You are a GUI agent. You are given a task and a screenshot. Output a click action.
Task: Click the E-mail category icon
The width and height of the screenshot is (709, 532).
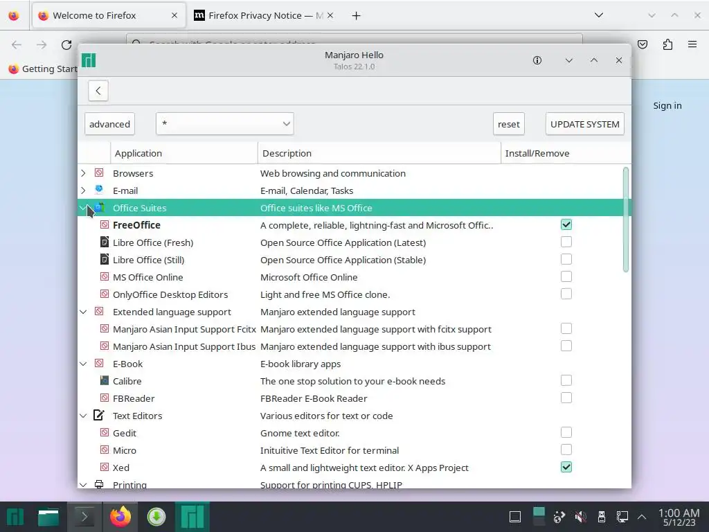pyautogui.click(x=99, y=190)
